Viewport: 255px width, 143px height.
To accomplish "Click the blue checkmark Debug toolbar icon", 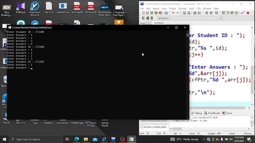I will point(242,13).
